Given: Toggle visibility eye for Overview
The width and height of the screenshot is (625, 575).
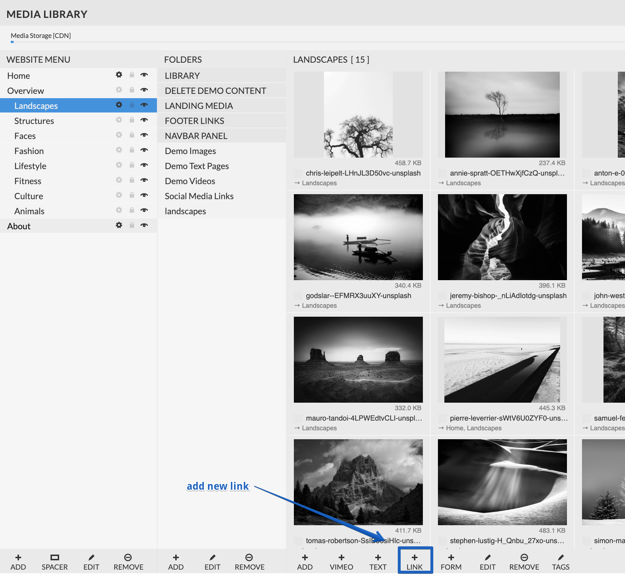Looking at the screenshot, I should (144, 90).
